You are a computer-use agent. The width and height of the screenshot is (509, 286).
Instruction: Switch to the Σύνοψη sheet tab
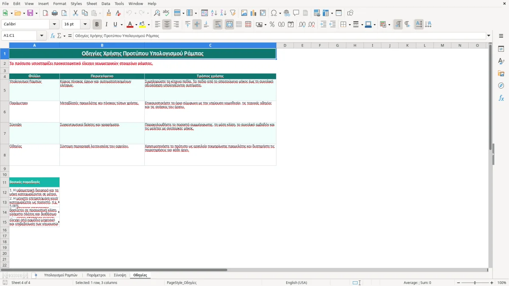click(120, 275)
